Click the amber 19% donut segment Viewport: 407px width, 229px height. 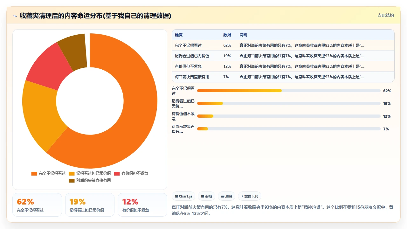pos(41,114)
